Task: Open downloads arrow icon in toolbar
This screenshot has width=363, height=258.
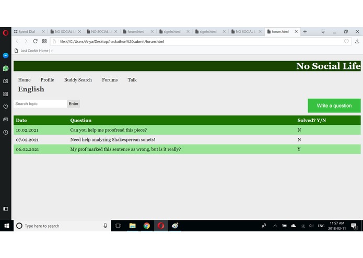Action: coord(357,41)
